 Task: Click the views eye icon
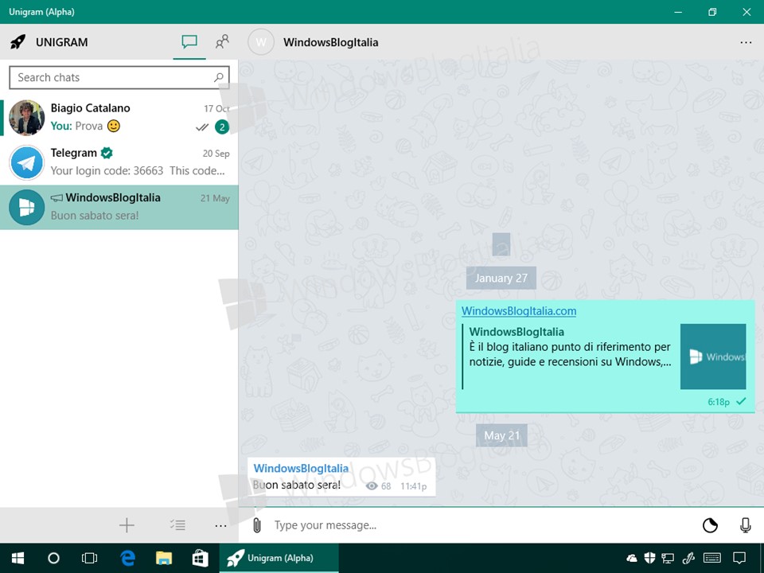pyautogui.click(x=372, y=485)
